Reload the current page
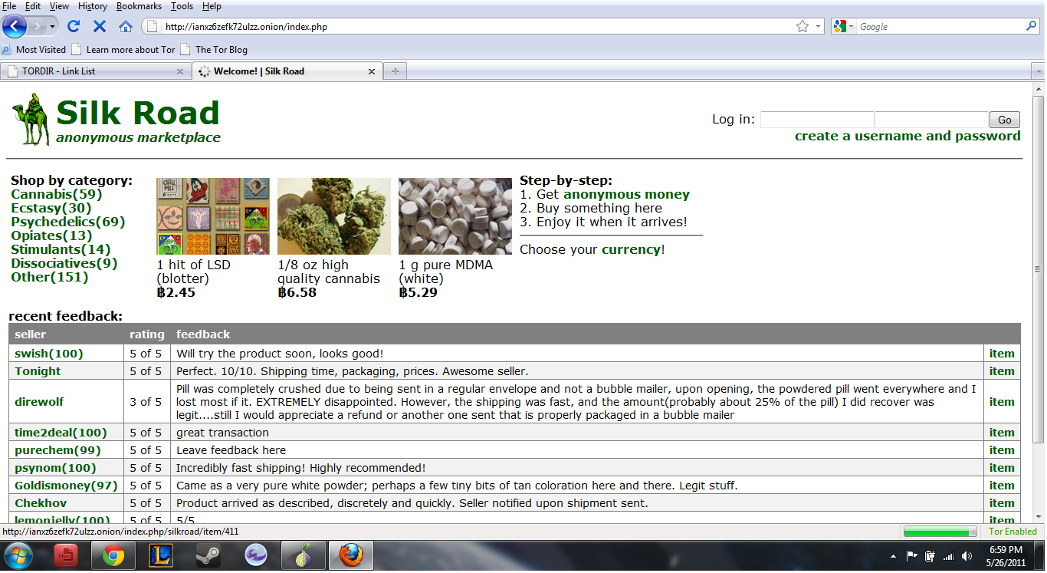The width and height of the screenshot is (1047, 573). (74, 26)
